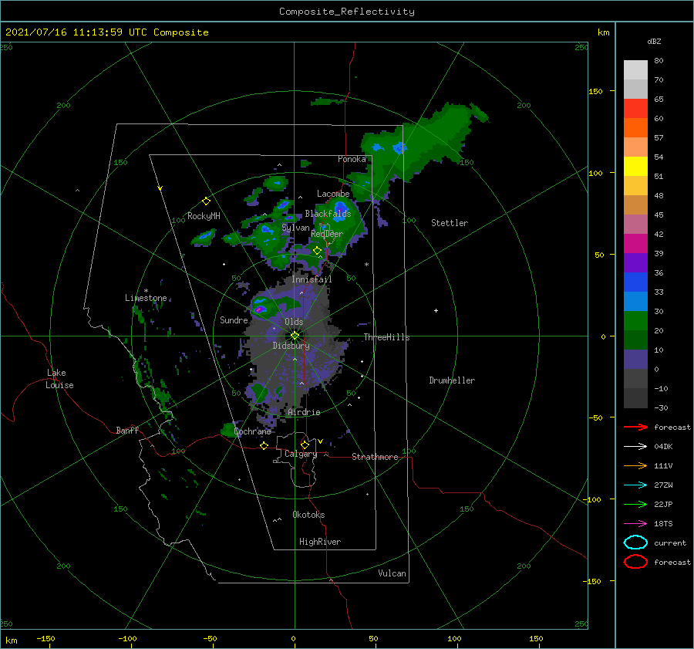
Task: Click the green 22JP arrow icon
Action: 635,504
